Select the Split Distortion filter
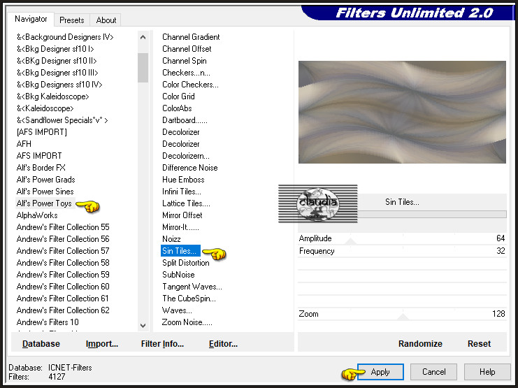Image resolution: width=518 pixels, height=388 pixels. click(x=186, y=263)
